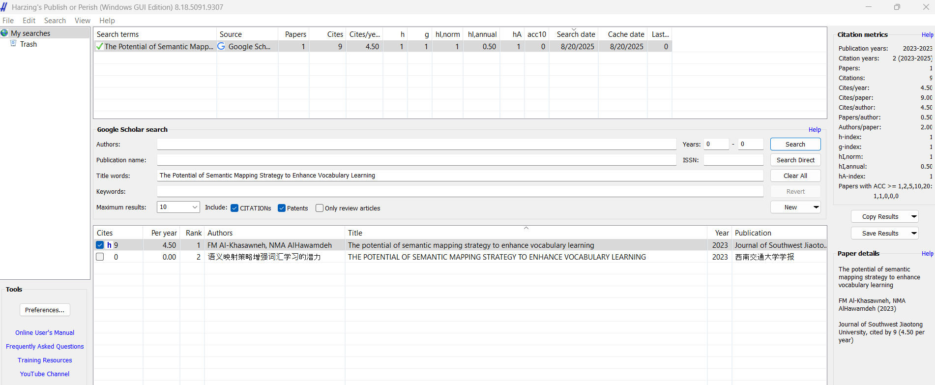Disable the Patents checkbox
Screen dimensions: 935x385
coord(282,208)
